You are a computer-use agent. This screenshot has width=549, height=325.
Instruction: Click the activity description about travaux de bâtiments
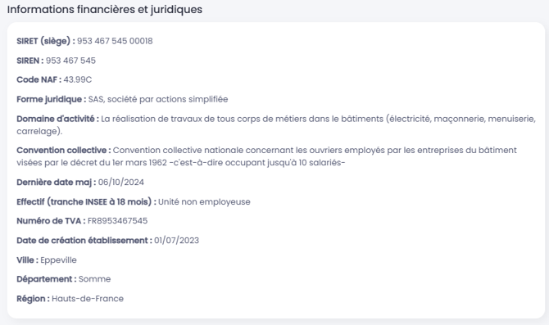point(276,125)
